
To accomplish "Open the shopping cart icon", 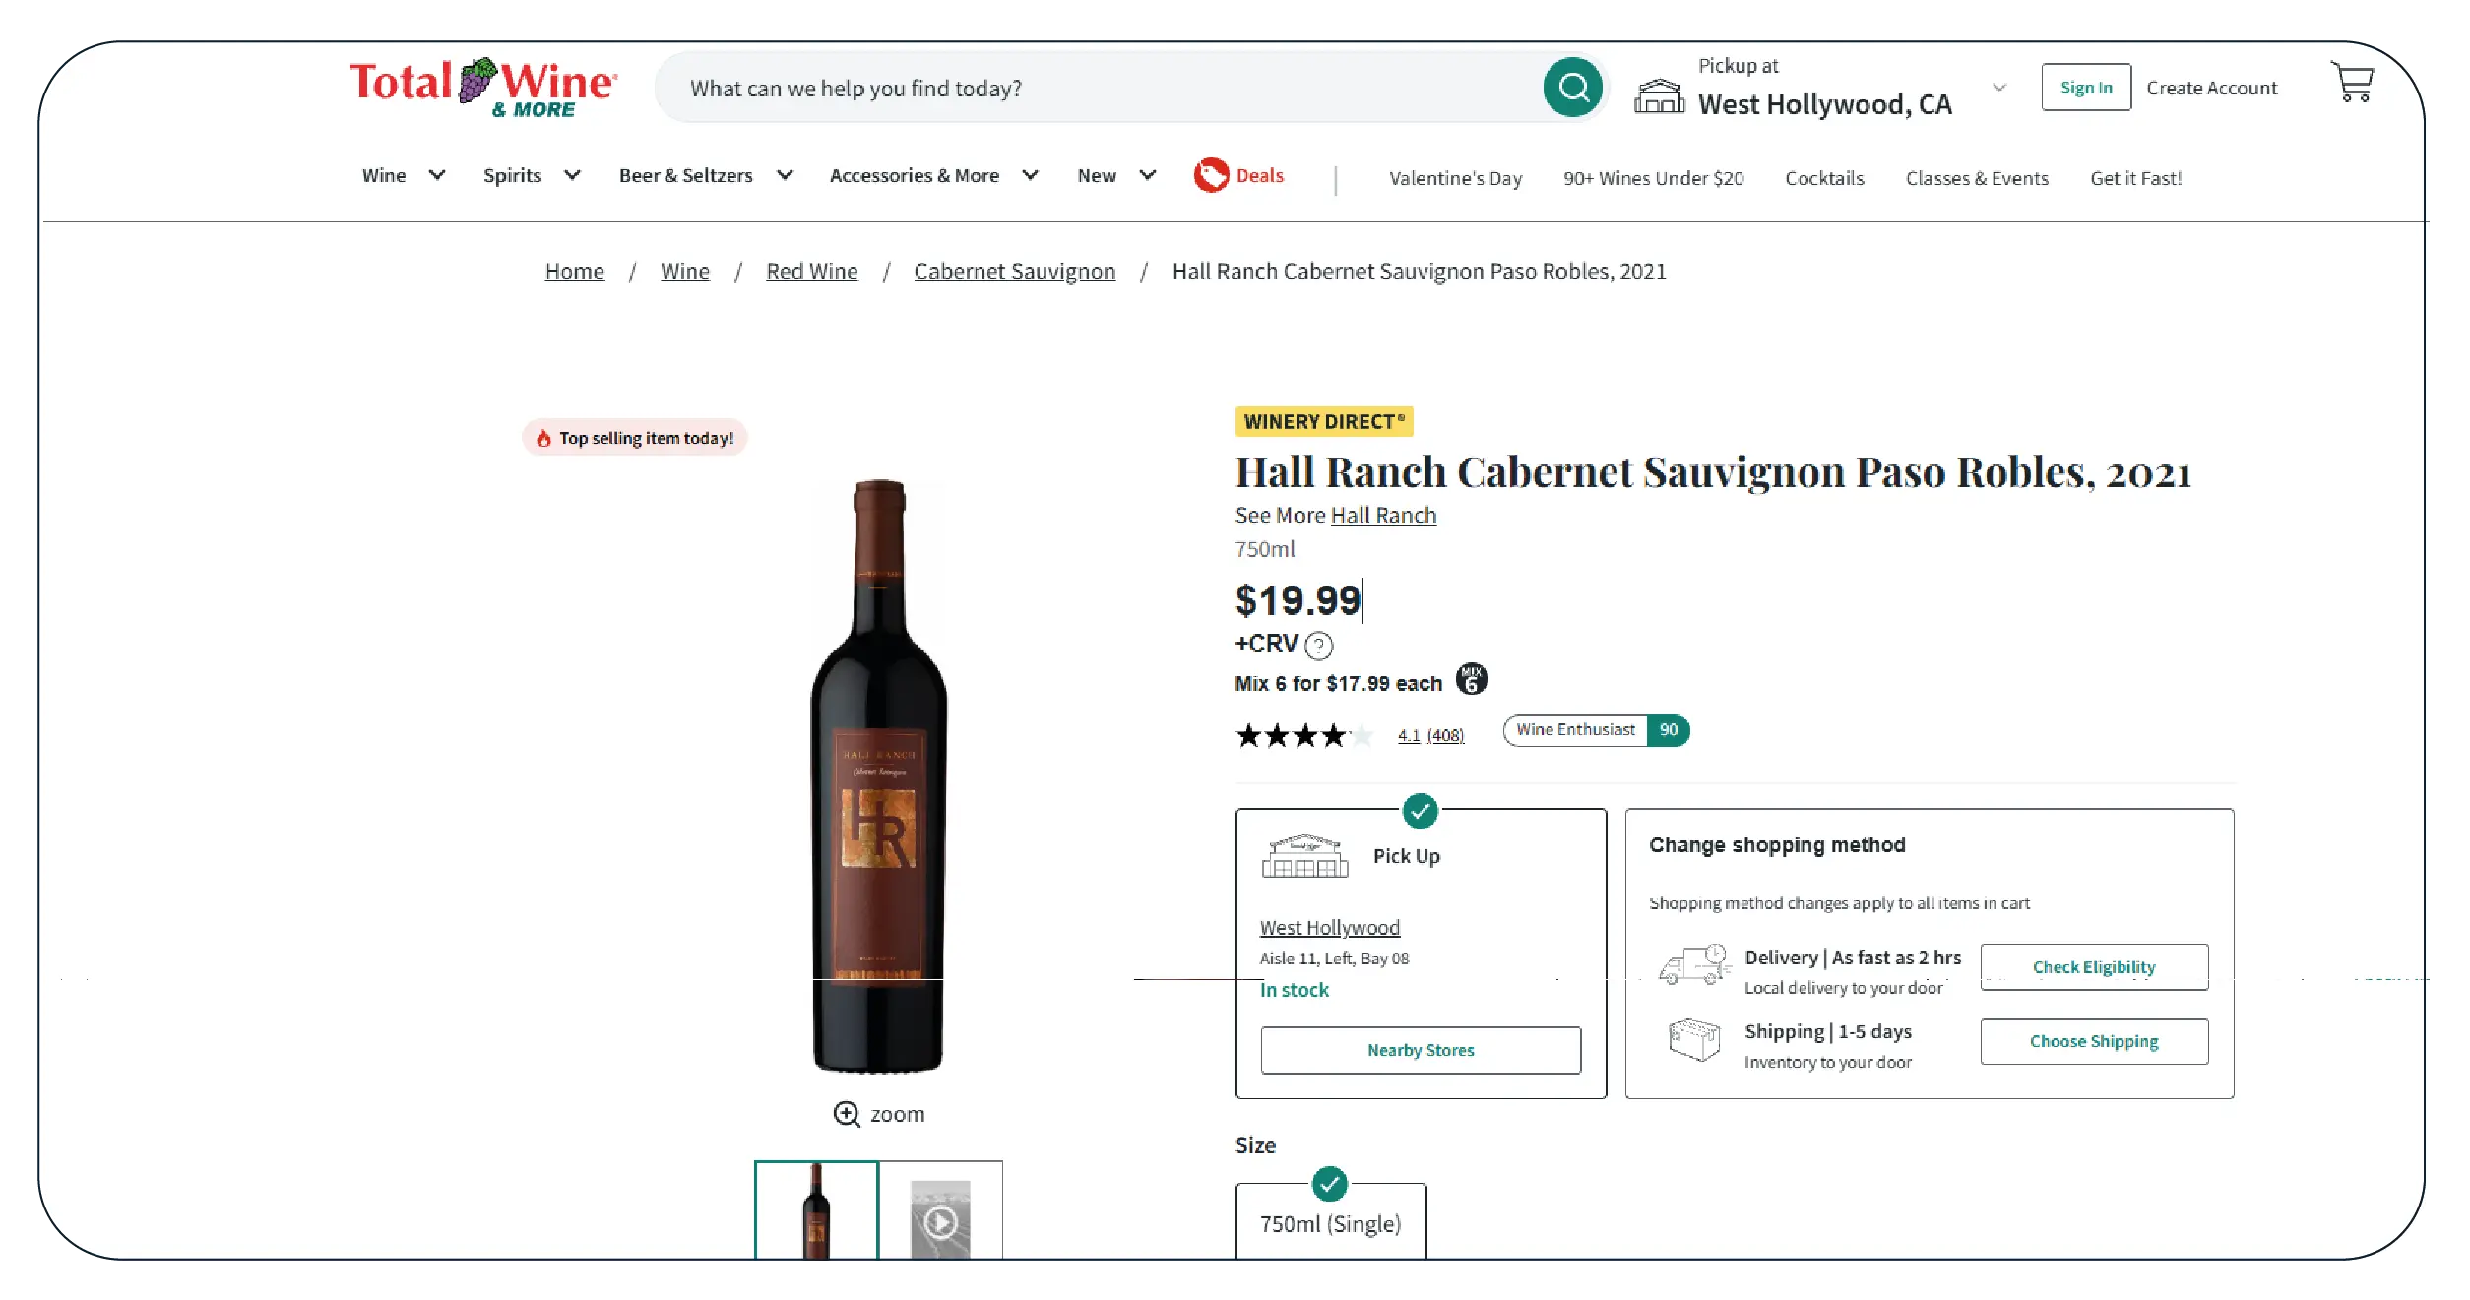I will pos(2352,83).
